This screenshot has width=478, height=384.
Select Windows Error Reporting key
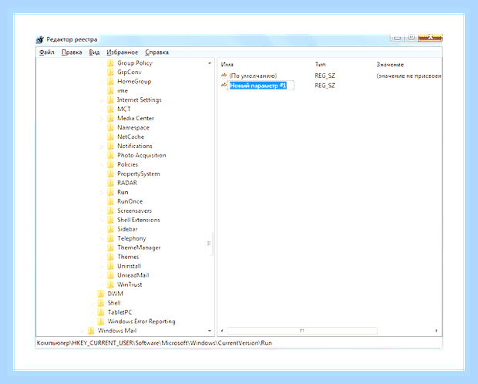coord(141,322)
